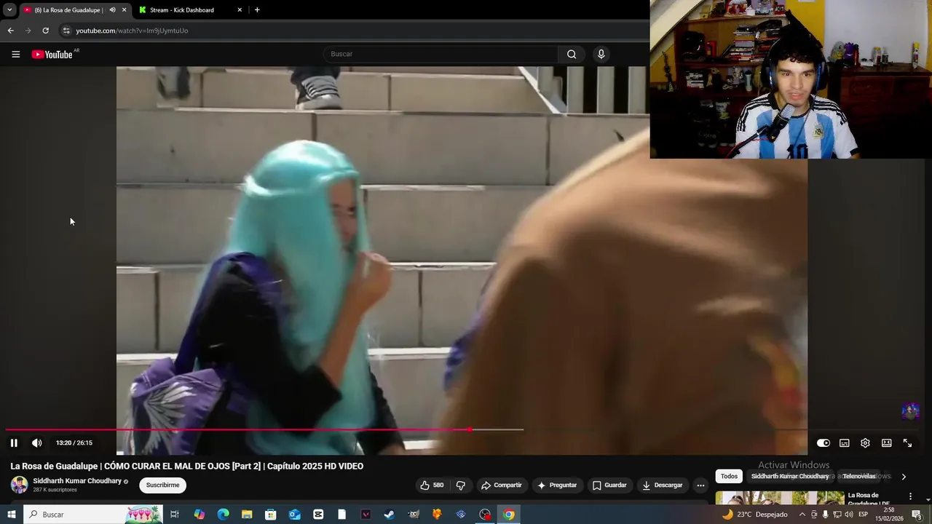932x524 pixels.
Task: View site information icon in address bar
Action: click(x=66, y=31)
